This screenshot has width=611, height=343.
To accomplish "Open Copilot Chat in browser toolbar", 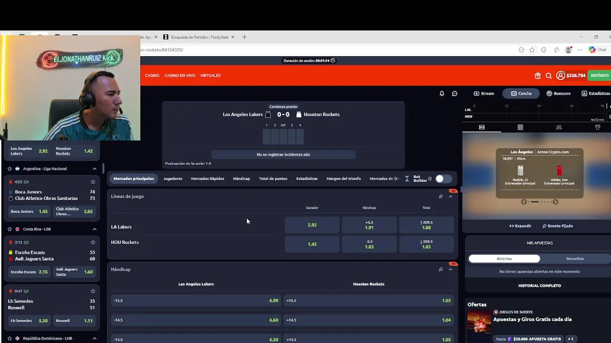I will [597, 50].
